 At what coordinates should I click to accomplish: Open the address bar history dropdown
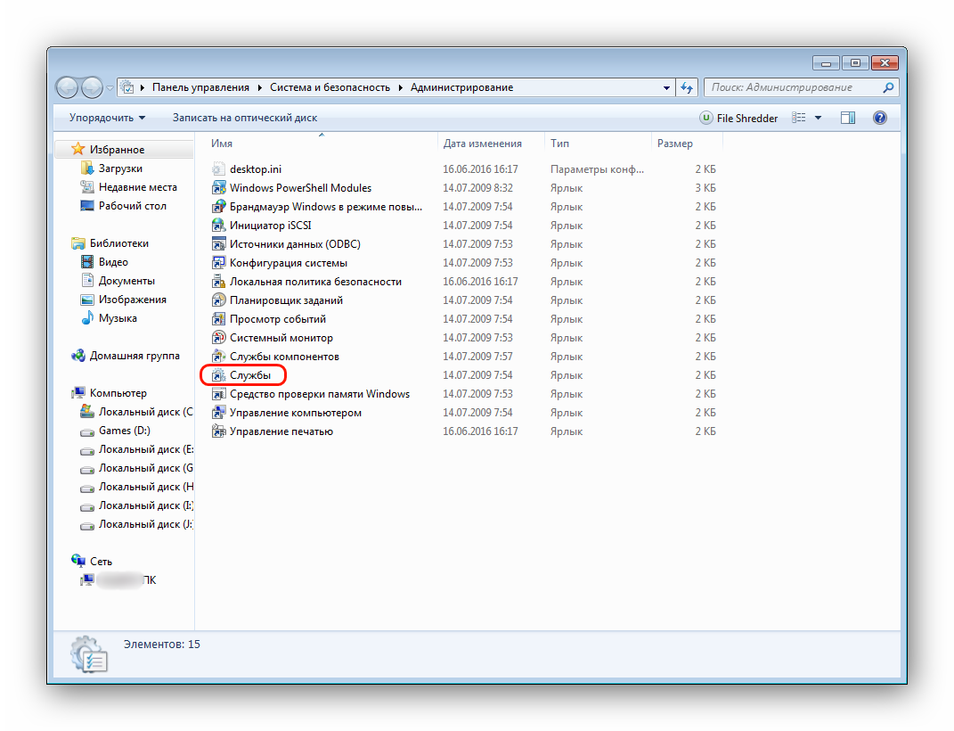tap(666, 87)
